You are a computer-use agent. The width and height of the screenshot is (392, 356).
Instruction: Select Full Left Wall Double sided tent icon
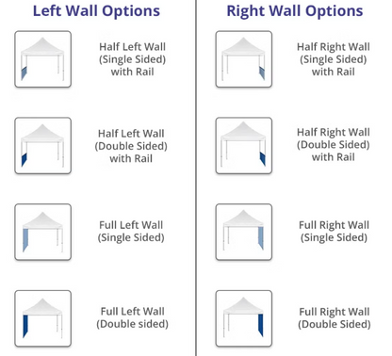[43, 318]
